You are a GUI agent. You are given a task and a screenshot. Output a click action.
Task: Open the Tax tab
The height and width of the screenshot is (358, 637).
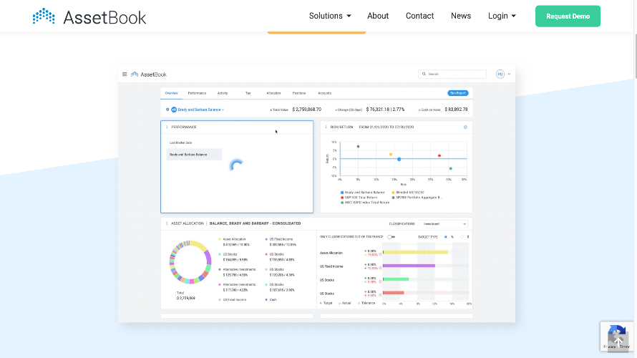coord(248,93)
